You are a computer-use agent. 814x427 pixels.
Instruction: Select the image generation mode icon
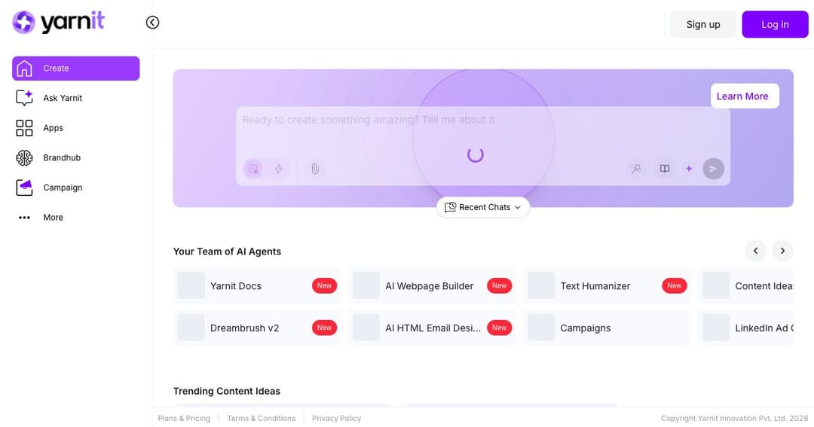click(252, 169)
